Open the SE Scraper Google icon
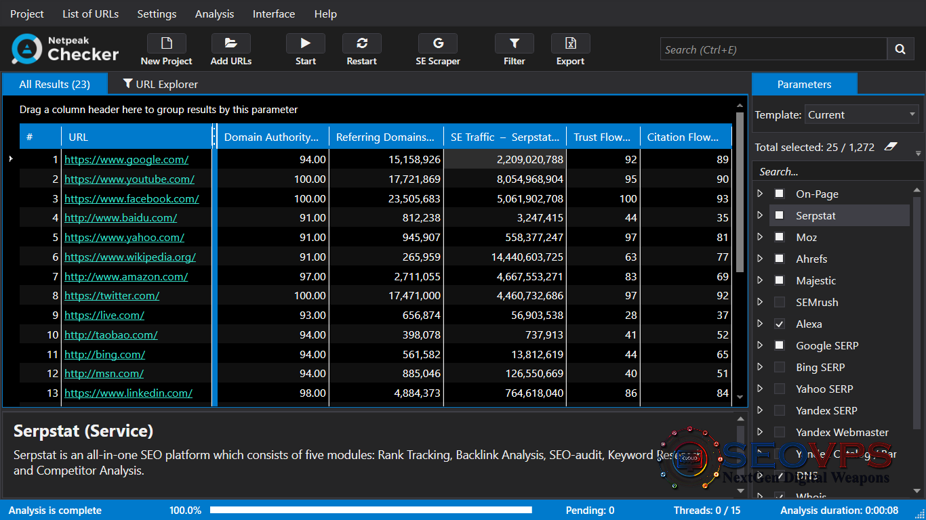 pyautogui.click(x=437, y=43)
